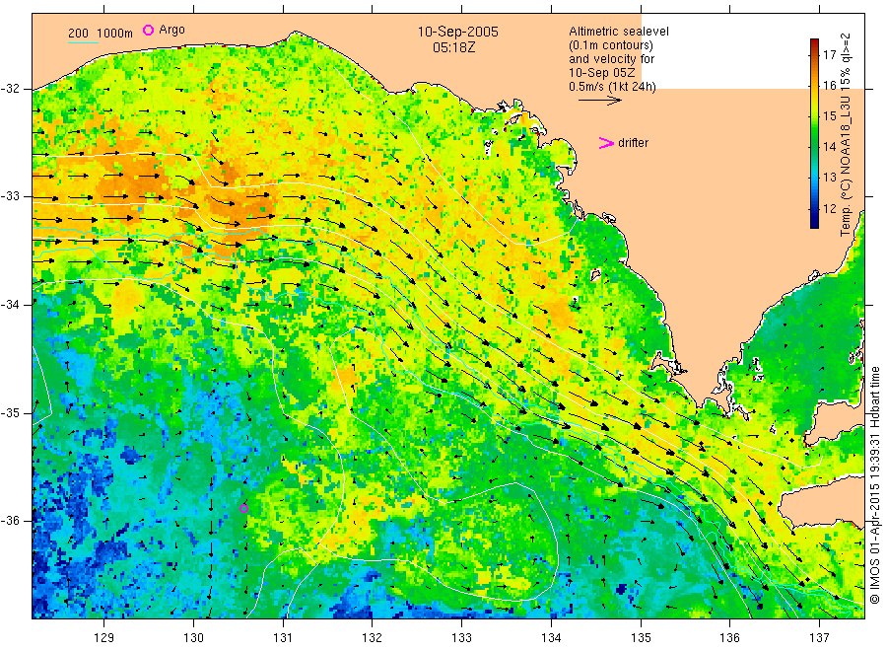Image resolution: width=887 pixels, height=651 pixels.
Task: Click the '10-Sep 05Z' legend line
Action: 602,73
